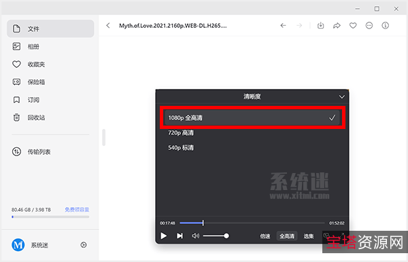This screenshot has height=262, width=408.
Task: Click the sidebar collapse handle
Action: pos(104,137)
